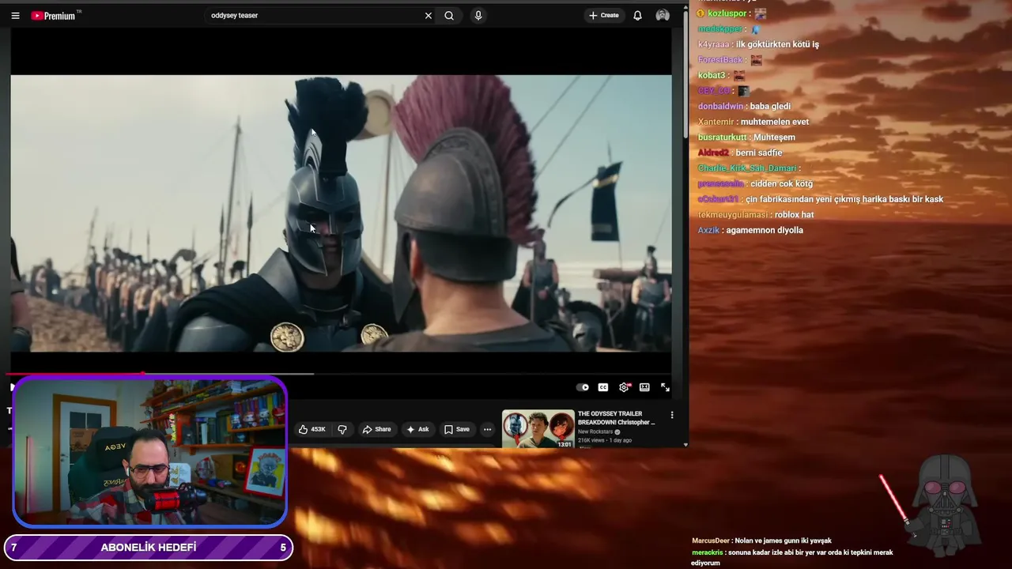Clear the search box text
This screenshot has height=569, width=1012.
429,15
